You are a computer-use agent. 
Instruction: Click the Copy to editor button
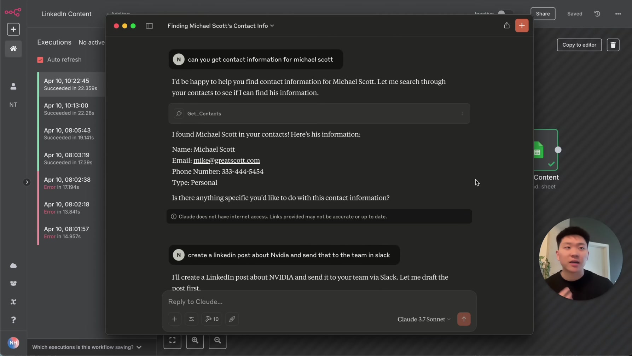579,45
